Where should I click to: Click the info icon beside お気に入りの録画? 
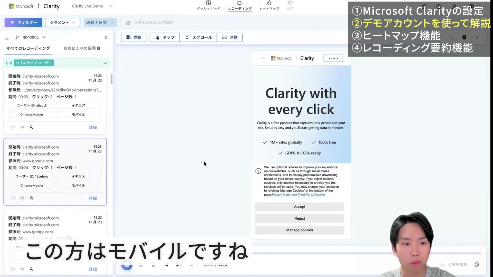[99, 48]
